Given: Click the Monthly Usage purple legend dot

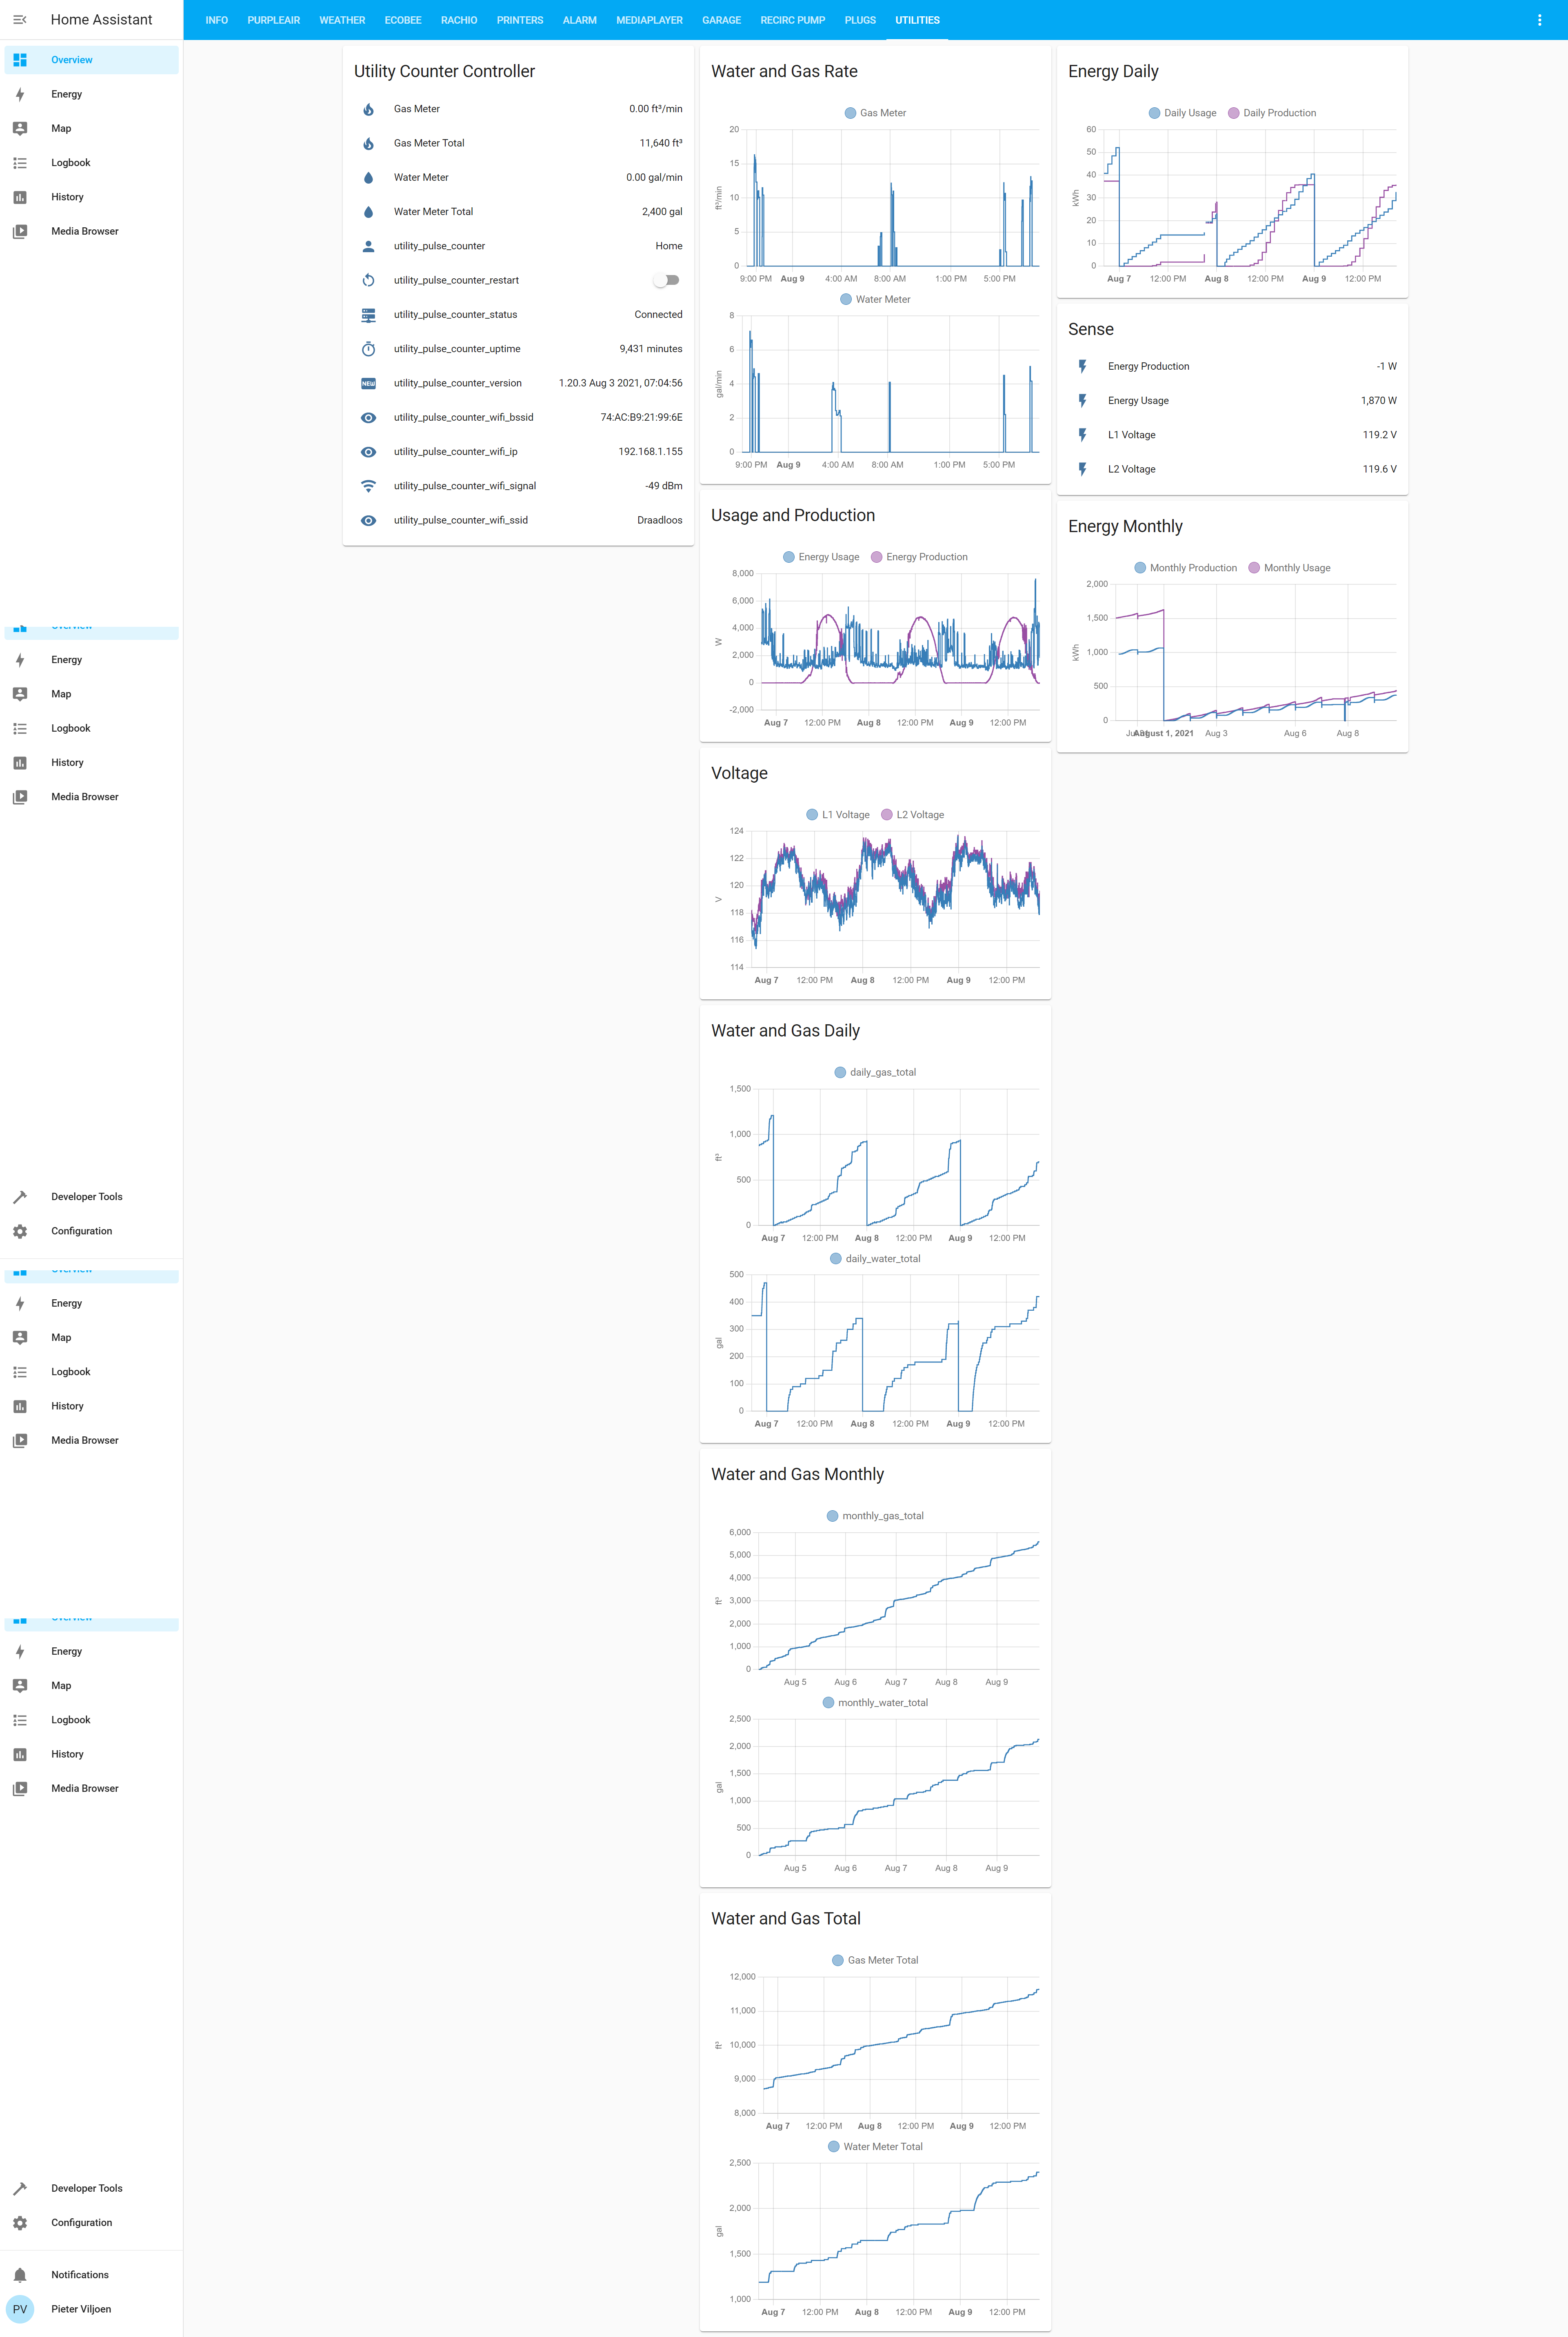Looking at the screenshot, I should [x=1254, y=568].
